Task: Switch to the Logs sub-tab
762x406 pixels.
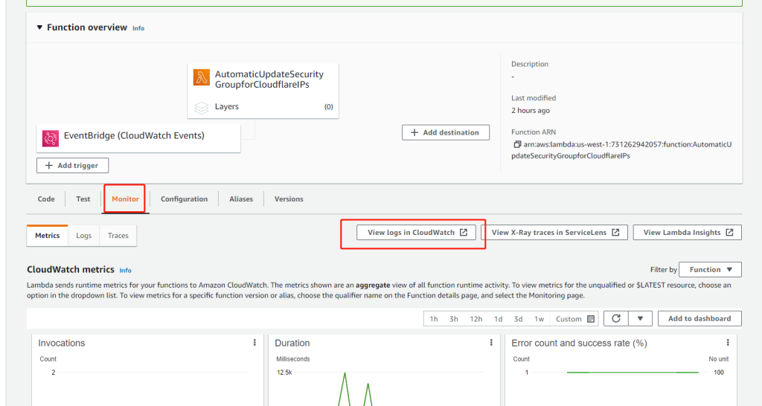Action: [x=84, y=236]
